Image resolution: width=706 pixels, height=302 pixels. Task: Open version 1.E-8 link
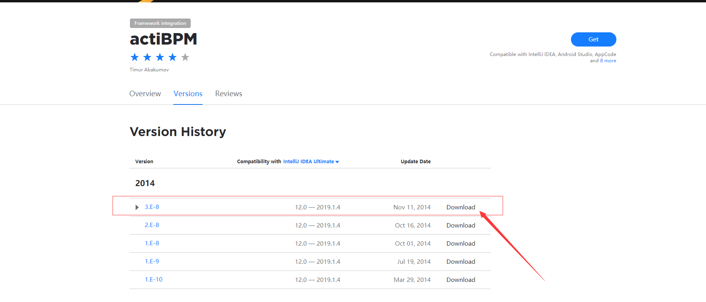point(152,243)
